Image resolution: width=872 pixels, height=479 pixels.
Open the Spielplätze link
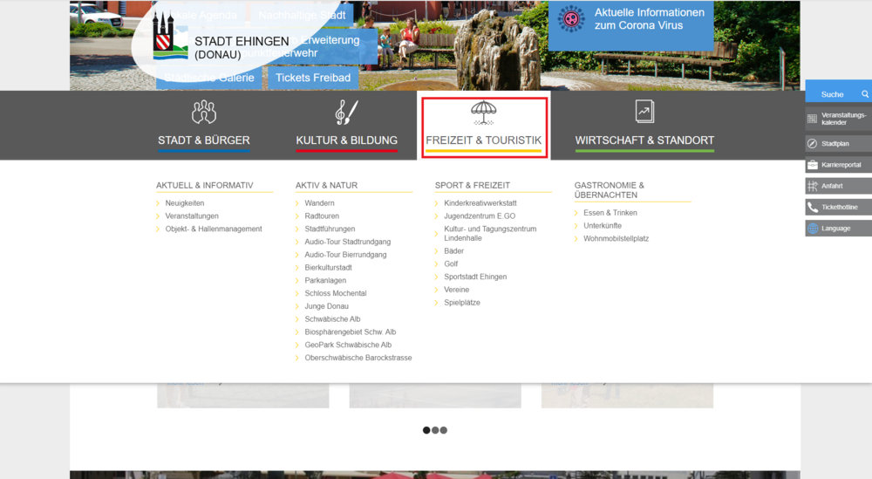pyautogui.click(x=462, y=303)
